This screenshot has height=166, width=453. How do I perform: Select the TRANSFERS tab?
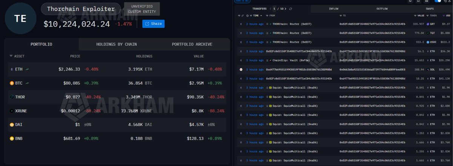(x=259, y=9)
